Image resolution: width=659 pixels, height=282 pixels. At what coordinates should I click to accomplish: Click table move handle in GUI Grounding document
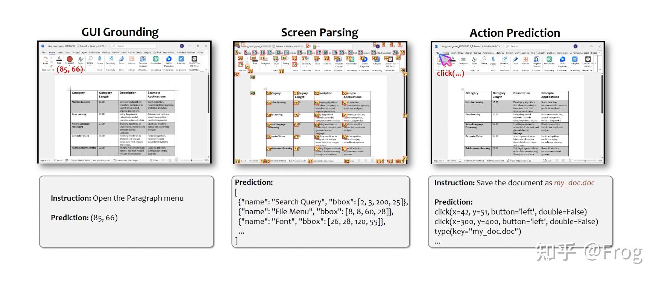click(x=69, y=89)
